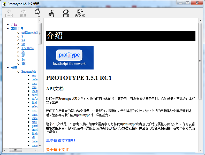Image resolution: width=205 pixels, height=155 pixels.
Task: Click the Prototype JavaScript framework logo
Action: click(70, 58)
